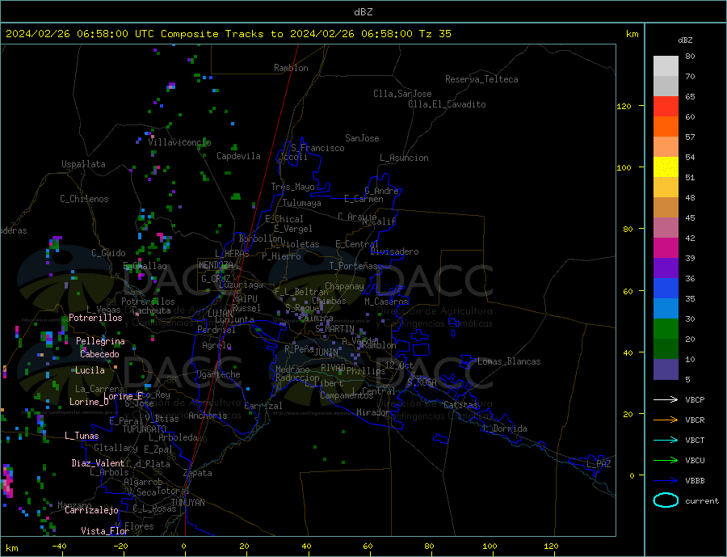Click the 'Divisadero' map label
Image resolution: width=727 pixels, height=557 pixels.
coord(394,251)
